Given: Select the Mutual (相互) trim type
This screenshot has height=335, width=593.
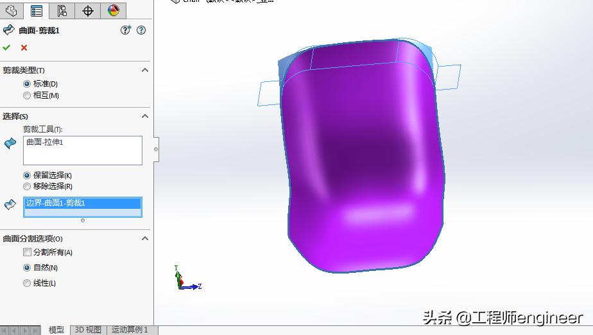Looking at the screenshot, I should pyautogui.click(x=27, y=95).
